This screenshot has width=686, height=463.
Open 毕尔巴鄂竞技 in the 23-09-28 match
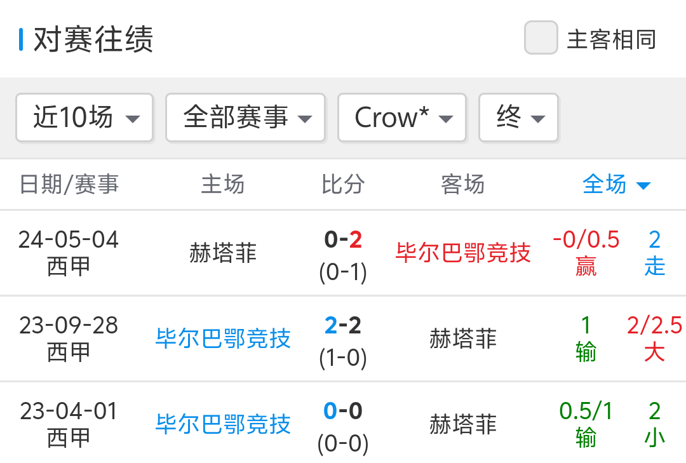223,339
